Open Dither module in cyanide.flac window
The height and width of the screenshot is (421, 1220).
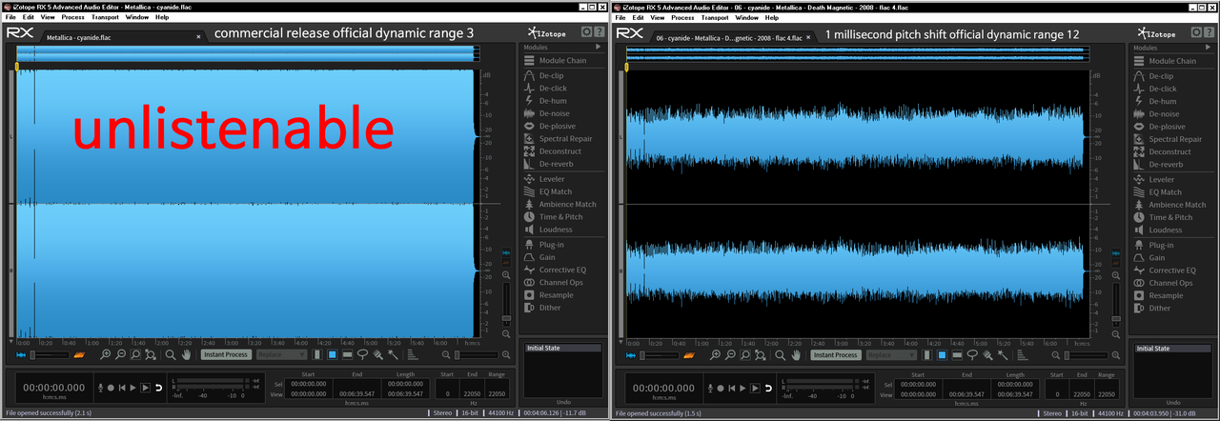pyautogui.click(x=543, y=308)
